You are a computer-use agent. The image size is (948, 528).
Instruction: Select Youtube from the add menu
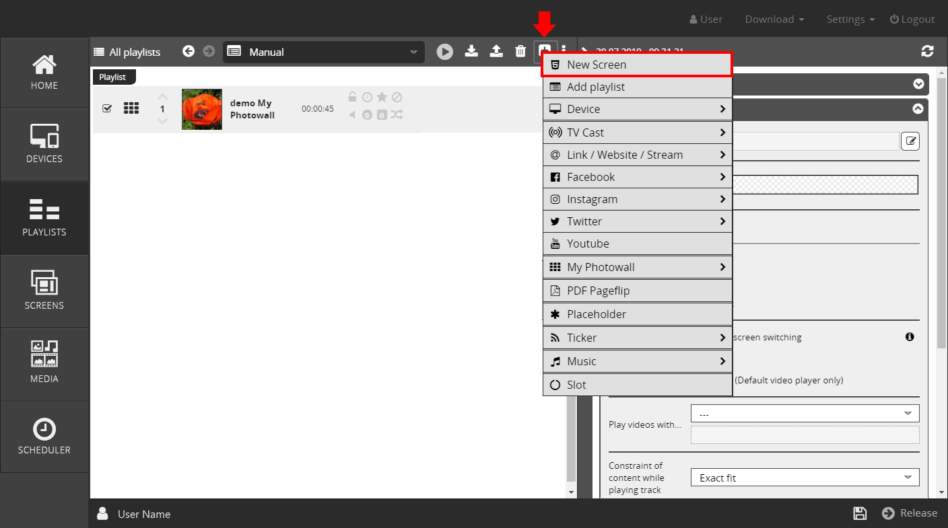pos(637,243)
